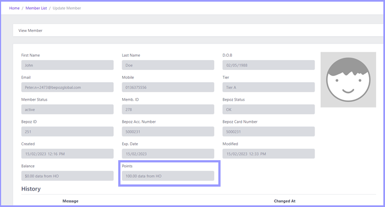385x207 pixels.
Task: Click the D.O.B label
Action: pyautogui.click(x=227, y=55)
